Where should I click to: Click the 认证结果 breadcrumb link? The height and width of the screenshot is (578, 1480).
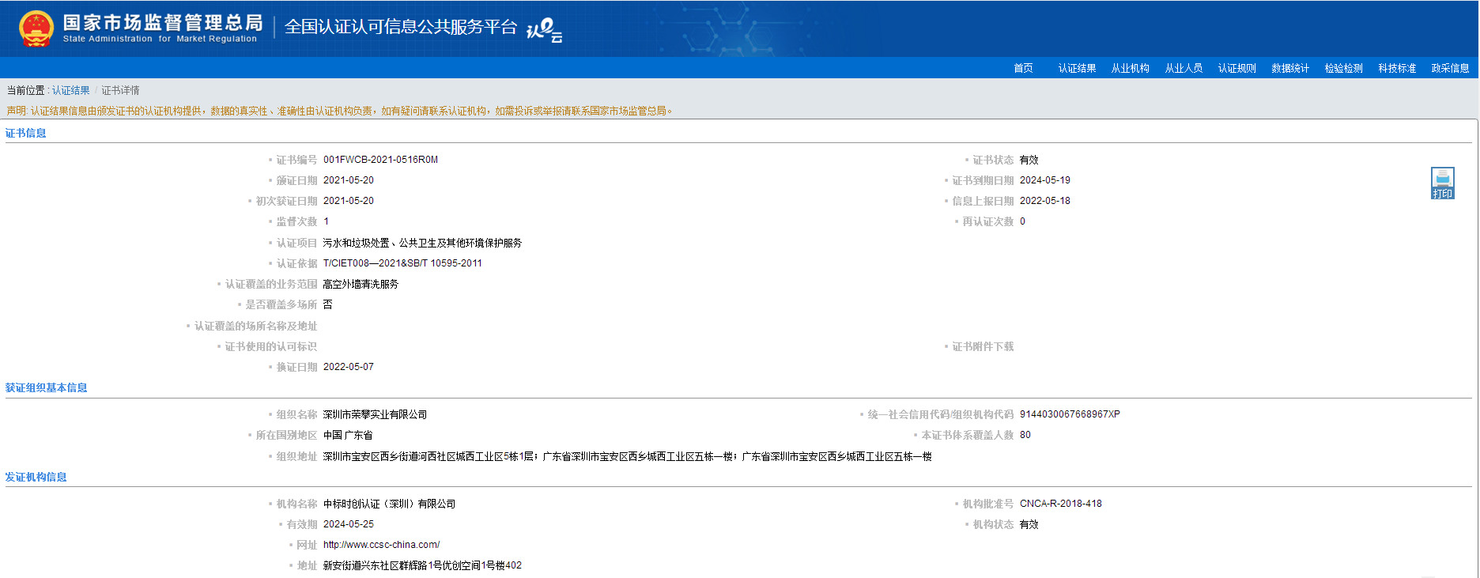[x=71, y=90]
